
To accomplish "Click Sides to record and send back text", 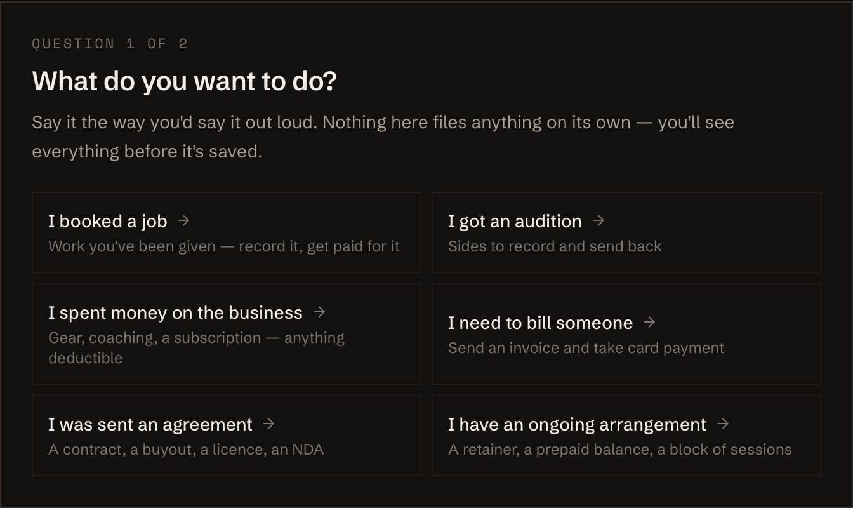I will click(555, 246).
